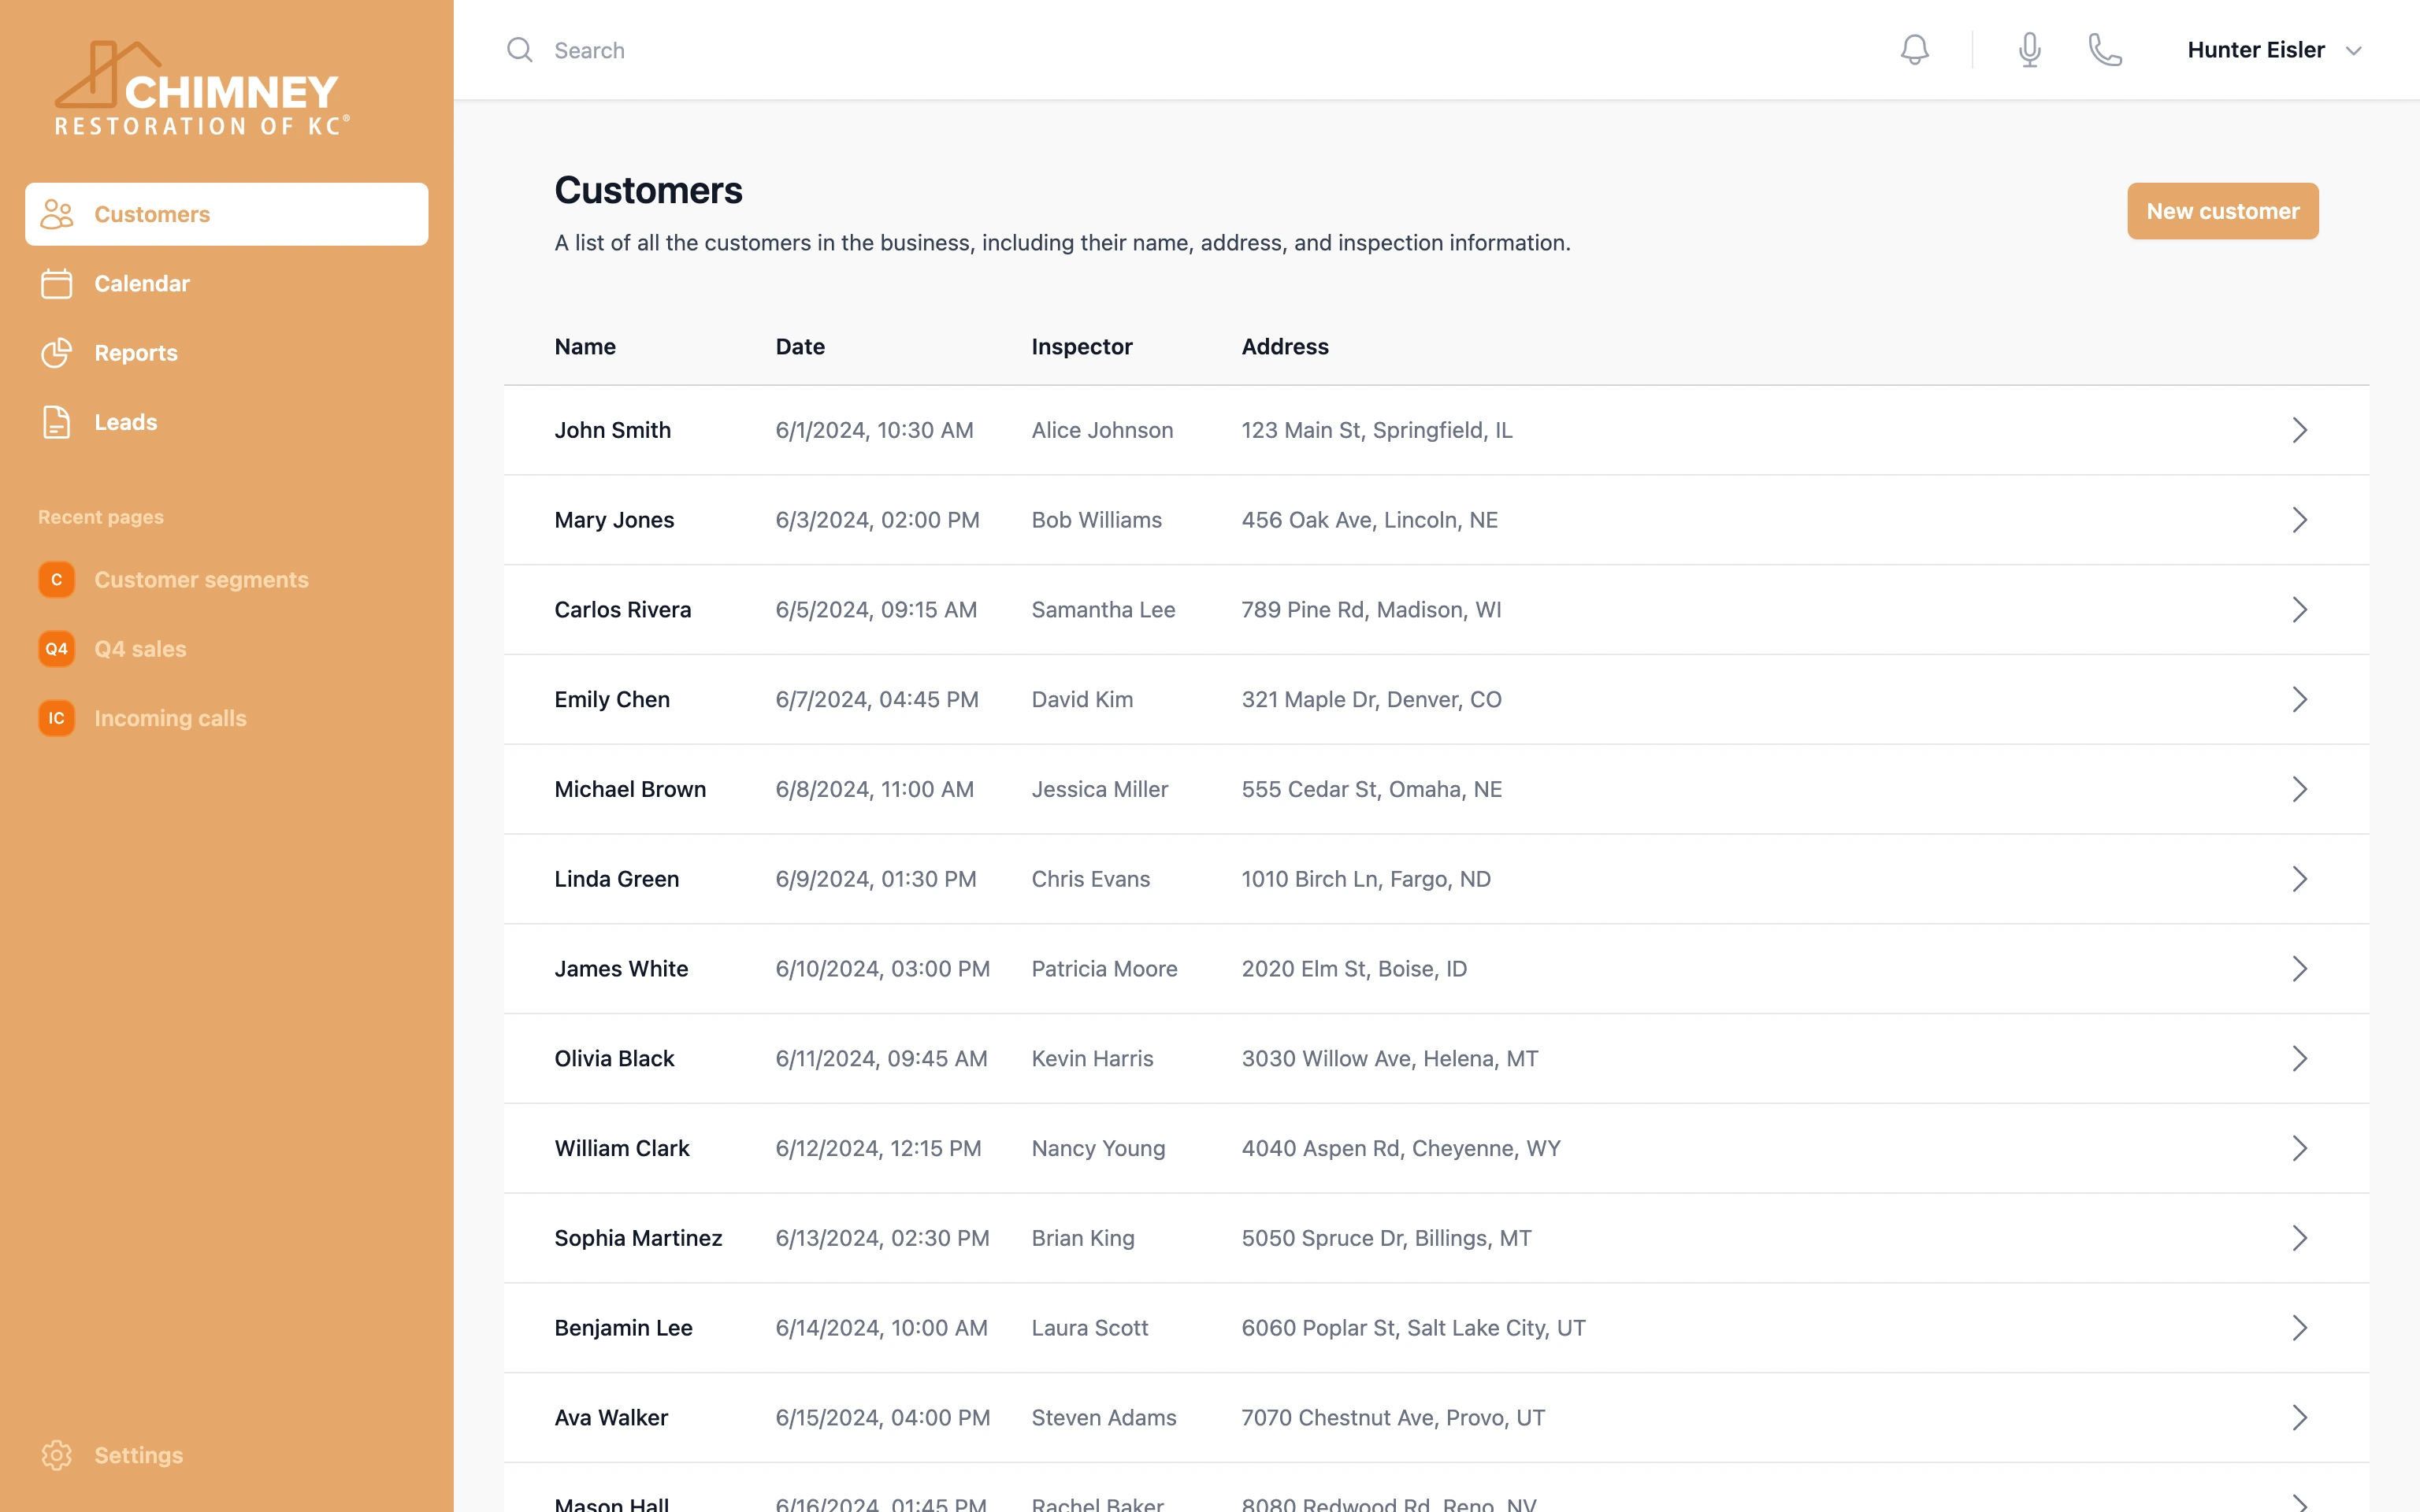Image resolution: width=2420 pixels, height=1512 pixels.
Task: Activate the microphone icon
Action: (x=2029, y=50)
